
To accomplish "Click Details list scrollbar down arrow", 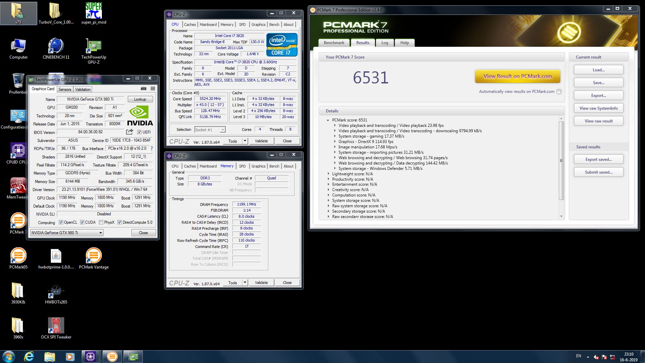I will 561,216.
